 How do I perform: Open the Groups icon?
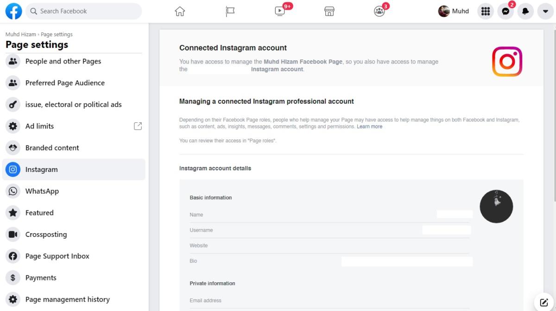(379, 11)
